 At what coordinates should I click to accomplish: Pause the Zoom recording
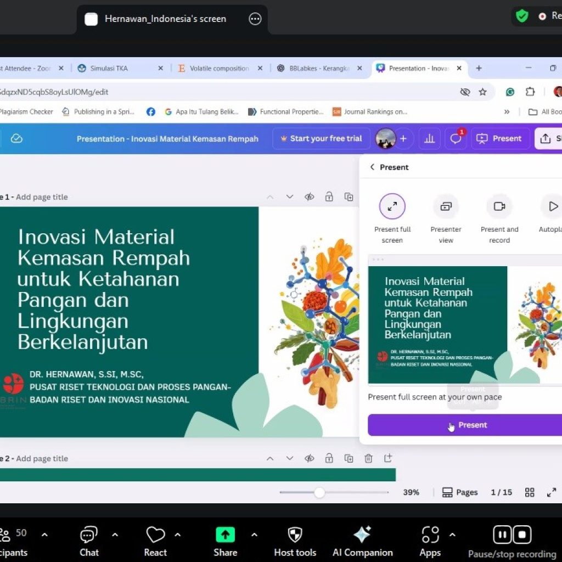pos(502,535)
